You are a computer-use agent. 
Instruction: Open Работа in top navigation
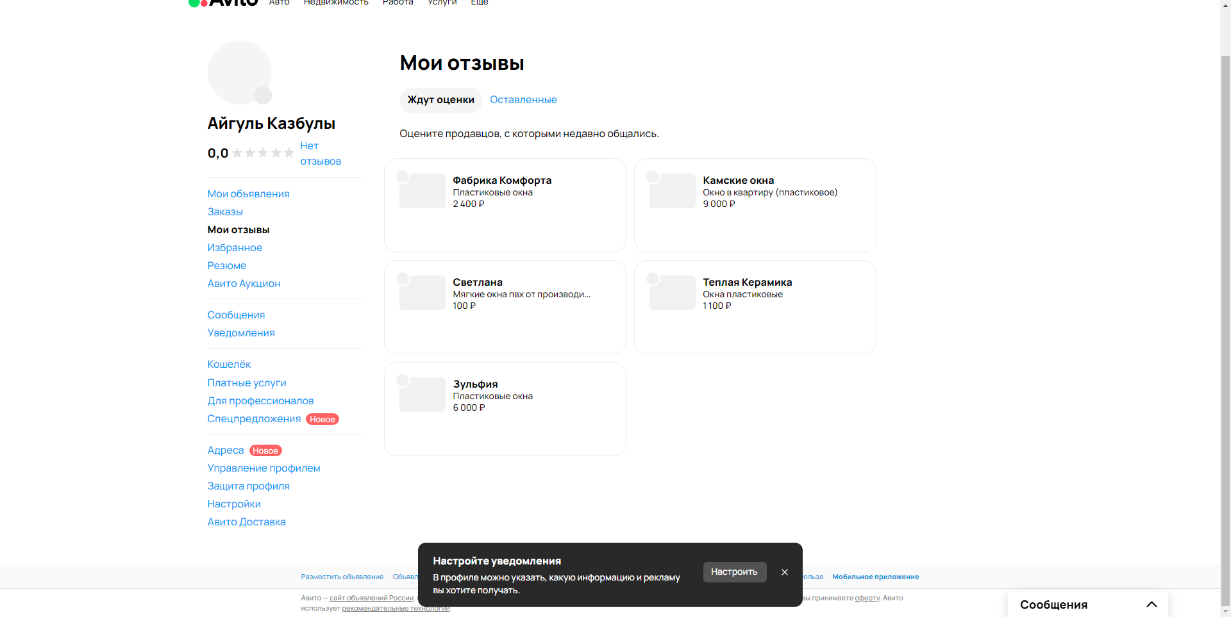point(398,3)
